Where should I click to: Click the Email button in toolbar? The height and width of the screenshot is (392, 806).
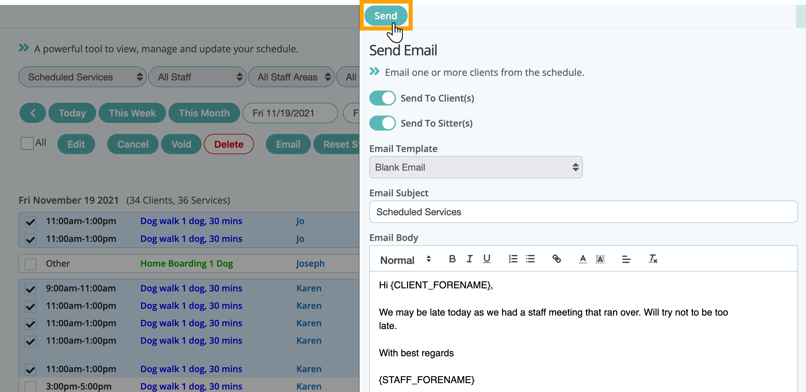tap(287, 144)
